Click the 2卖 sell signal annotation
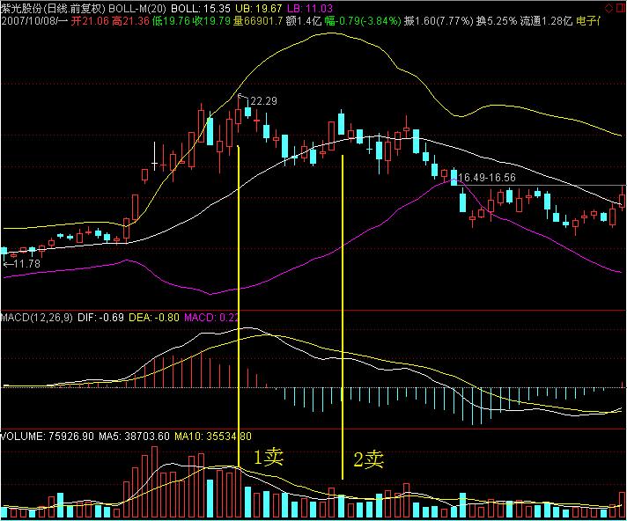This screenshot has height=521, width=627. click(x=369, y=459)
